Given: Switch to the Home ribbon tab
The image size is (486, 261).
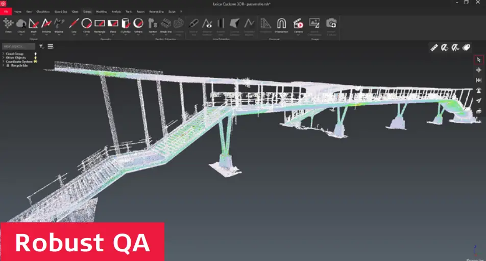Looking at the screenshot, I should pyautogui.click(x=18, y=12).
